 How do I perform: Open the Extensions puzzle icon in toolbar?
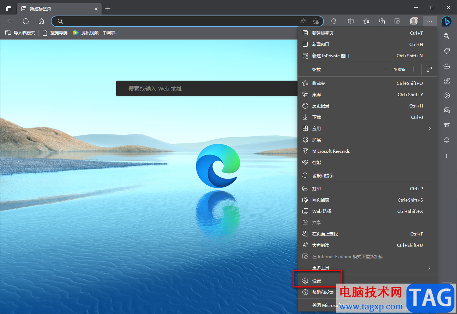tap(333, 21)
